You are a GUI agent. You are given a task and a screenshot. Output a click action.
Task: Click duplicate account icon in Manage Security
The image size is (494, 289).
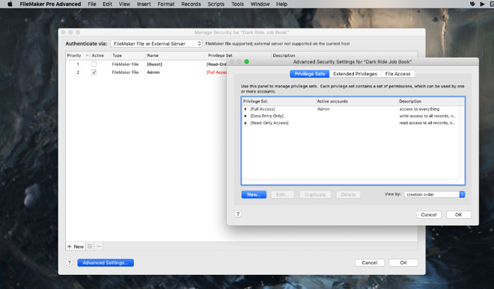pos(90,246)
